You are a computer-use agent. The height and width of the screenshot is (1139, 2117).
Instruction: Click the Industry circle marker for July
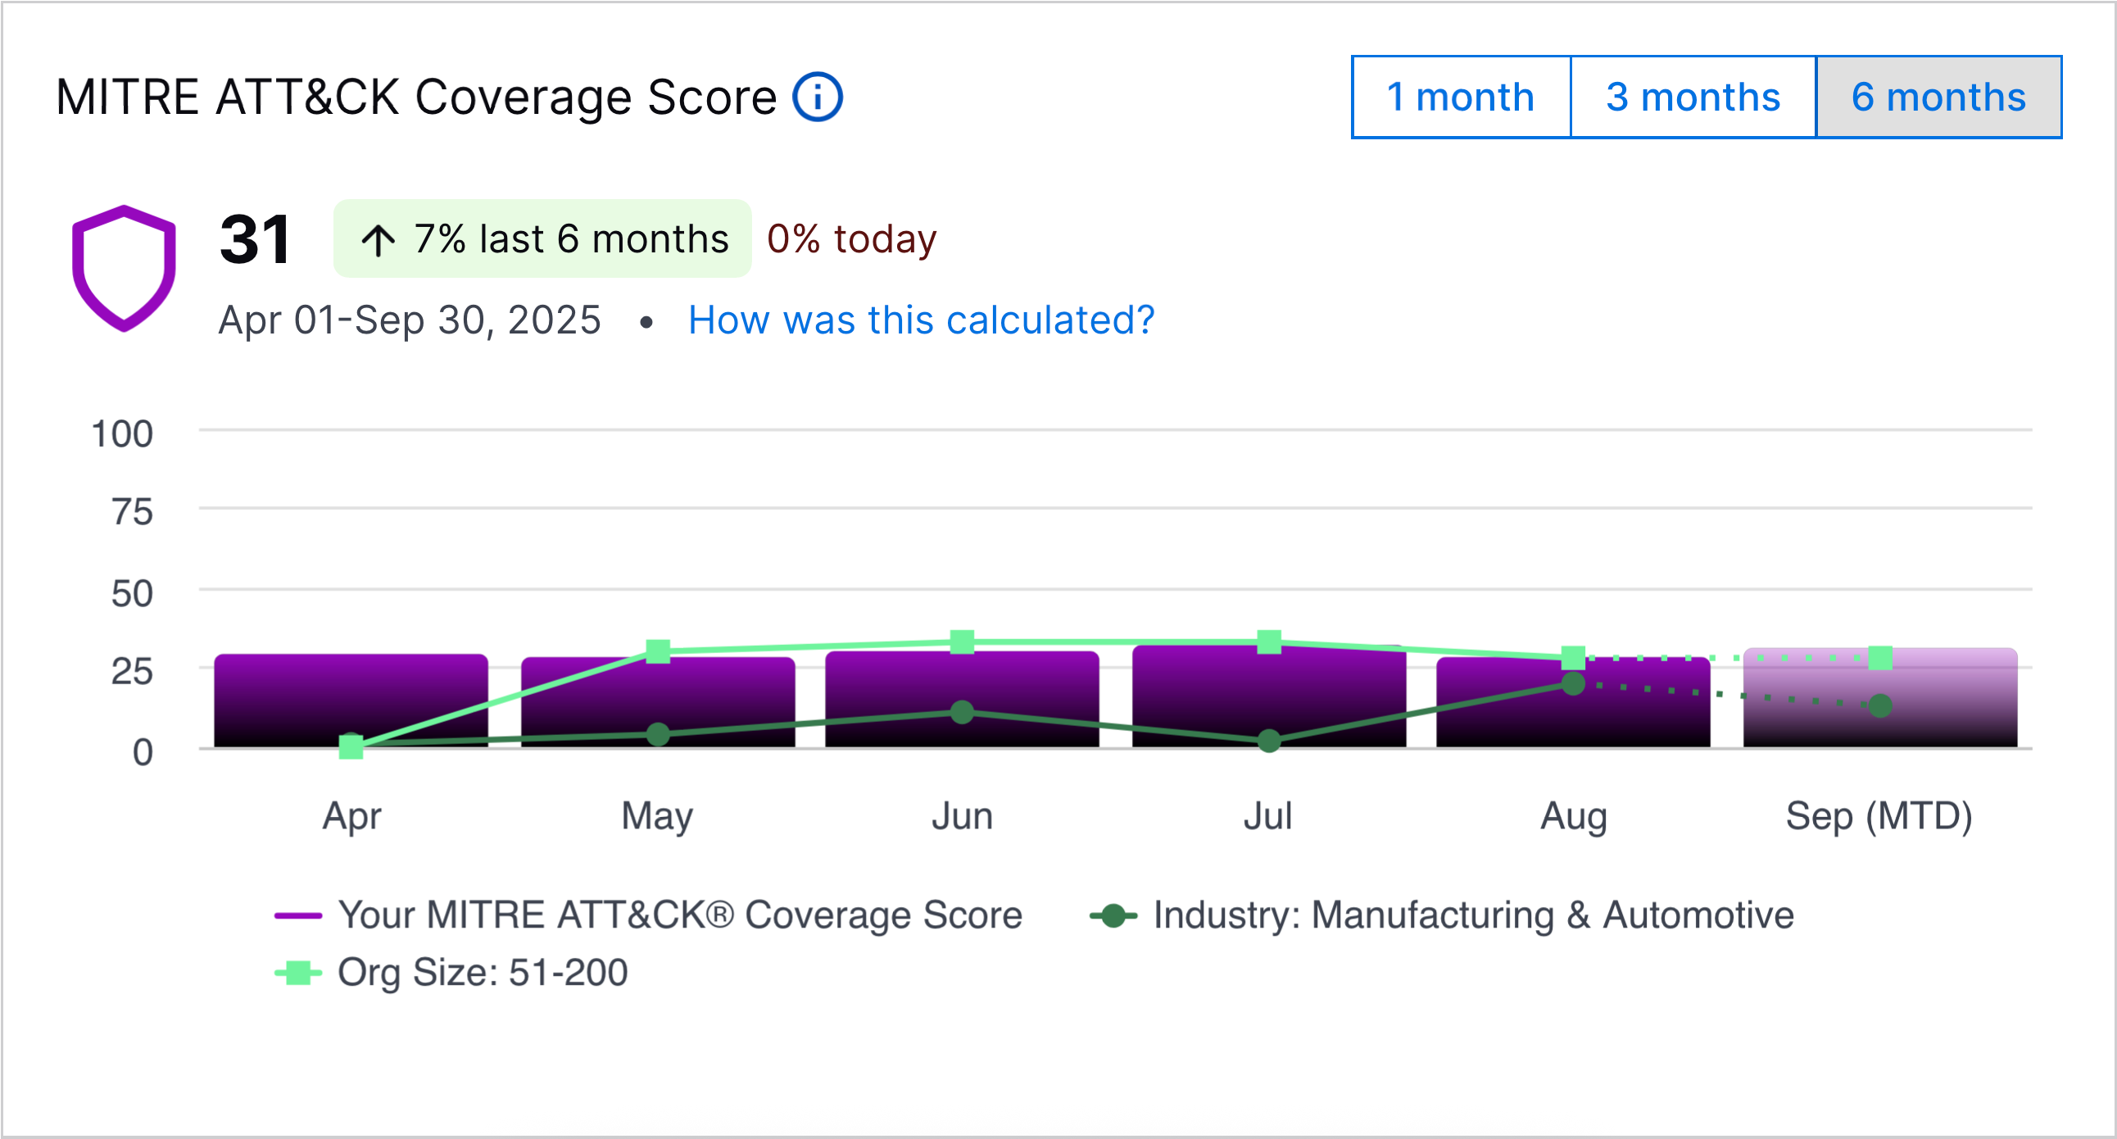[x=1269, y=741]
